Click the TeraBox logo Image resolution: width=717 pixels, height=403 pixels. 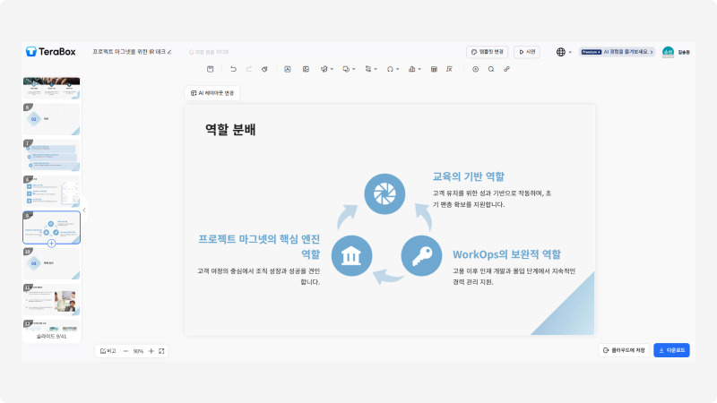click(51, 52)
